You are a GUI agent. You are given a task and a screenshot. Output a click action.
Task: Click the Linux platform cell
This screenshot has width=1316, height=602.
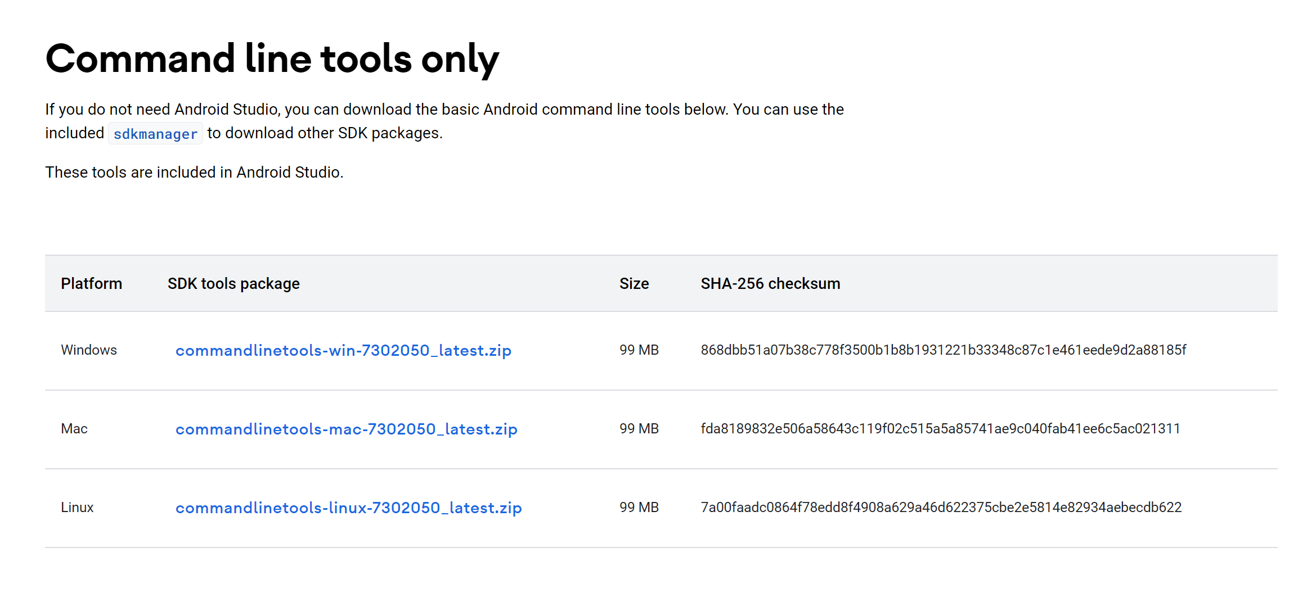tap(77, 507)
